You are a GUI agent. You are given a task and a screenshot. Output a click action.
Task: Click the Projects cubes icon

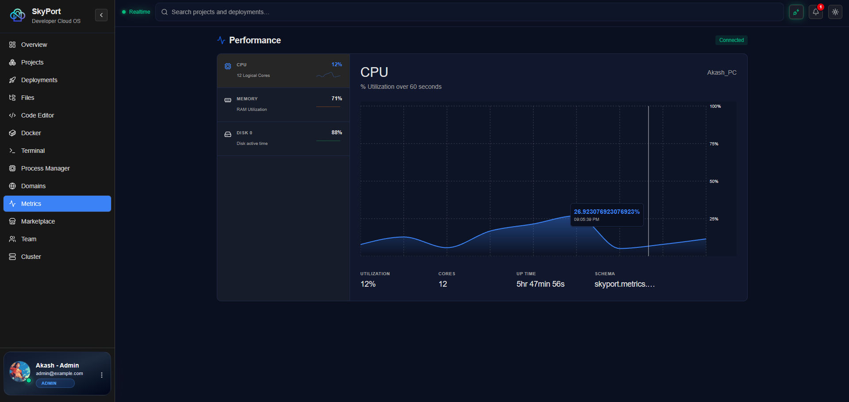click(12, 62)
